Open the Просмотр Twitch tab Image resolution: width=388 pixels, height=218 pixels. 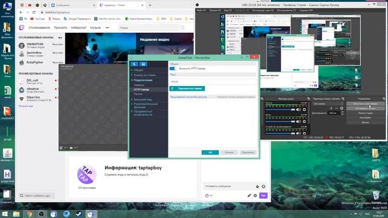pos(61,28)
